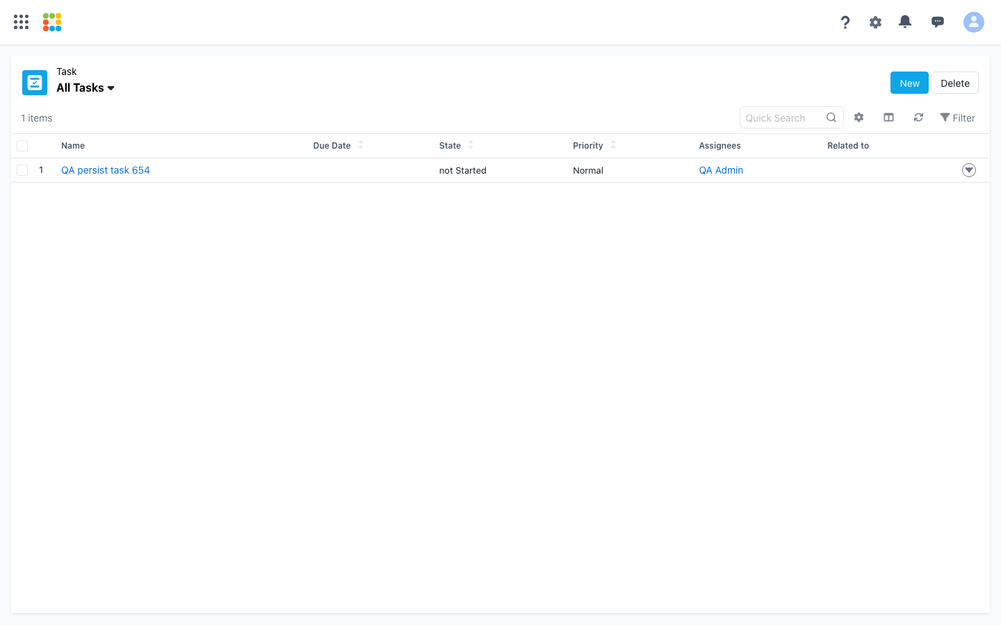The image size is (1001, 625).
Task: Open global settings gear in top bar
Action: 875,22
